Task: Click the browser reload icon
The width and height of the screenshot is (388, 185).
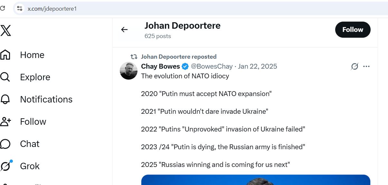Action: tap(3, 8)
